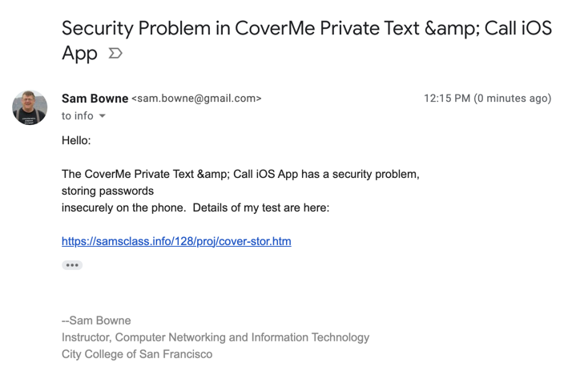
Task: Click "City College of San Francisco" signature text
Action: point(137,354)
